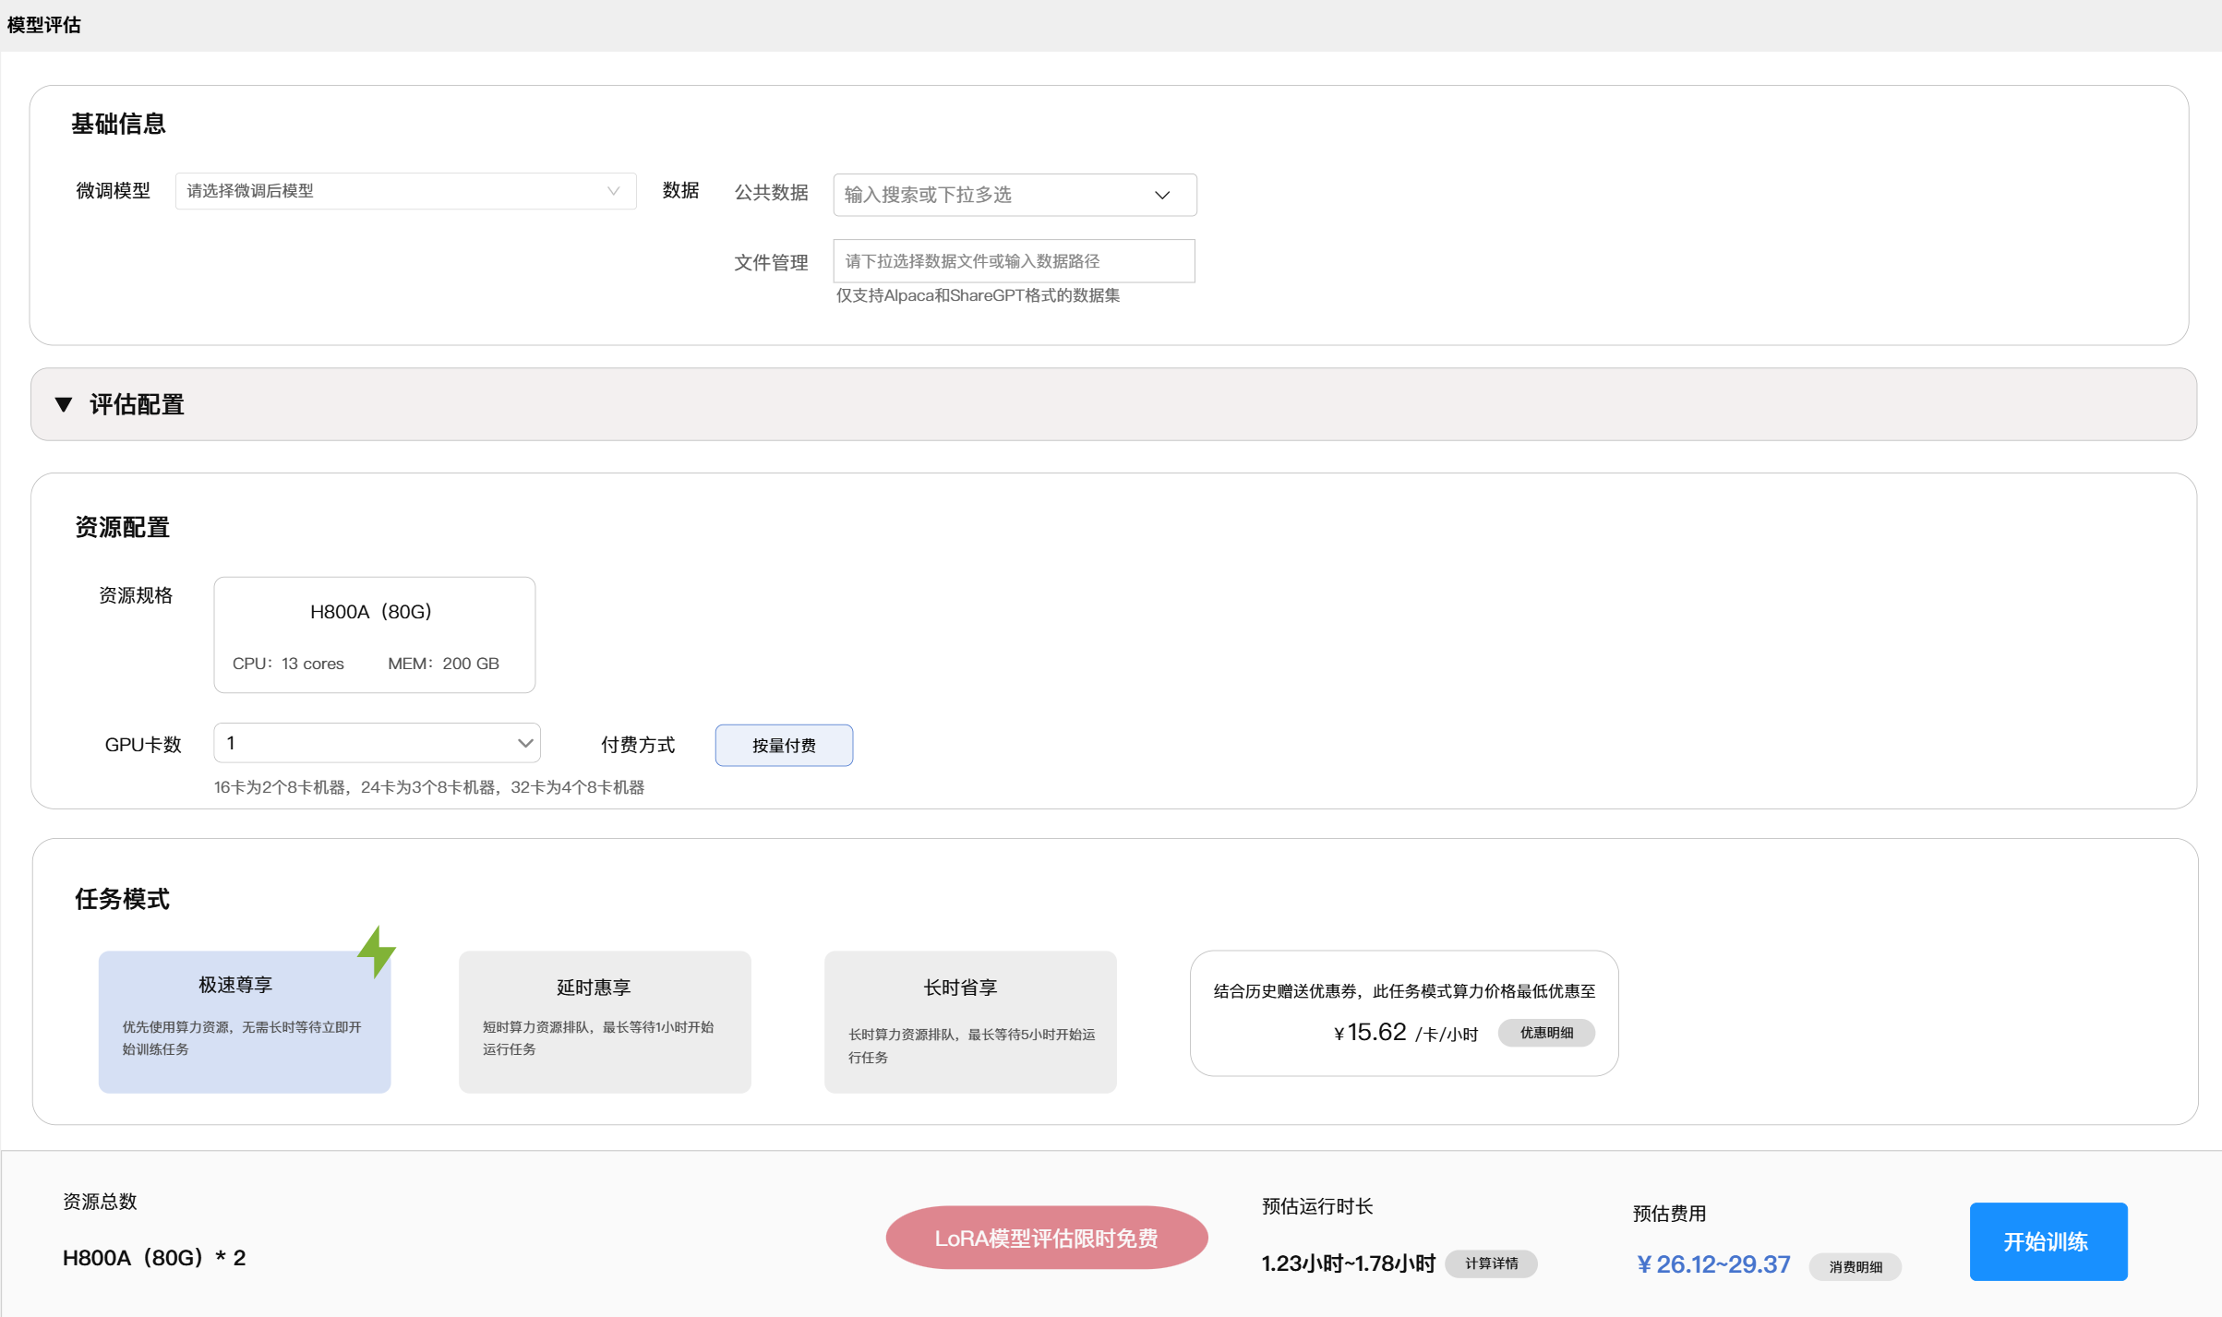Collapse the 评估配置 section triangle

pyautogui.click(x=64, y=404)
